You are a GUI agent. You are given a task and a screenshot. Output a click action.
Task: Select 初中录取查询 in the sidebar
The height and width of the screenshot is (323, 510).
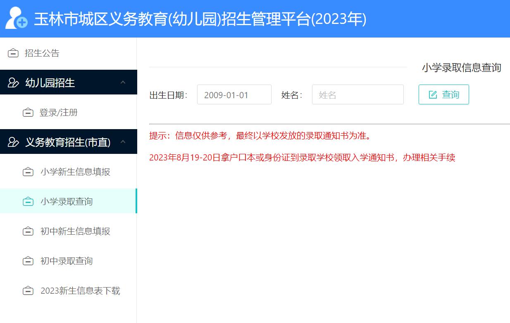[x=67, y=261]
